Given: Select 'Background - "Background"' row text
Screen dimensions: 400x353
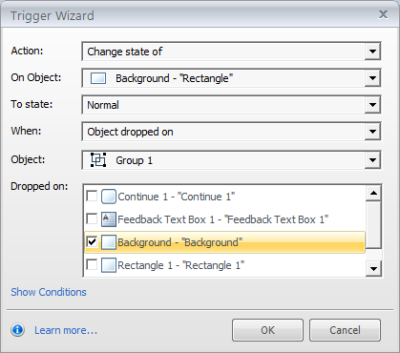Looking at the screenshot, I should (x=180, y=242).
